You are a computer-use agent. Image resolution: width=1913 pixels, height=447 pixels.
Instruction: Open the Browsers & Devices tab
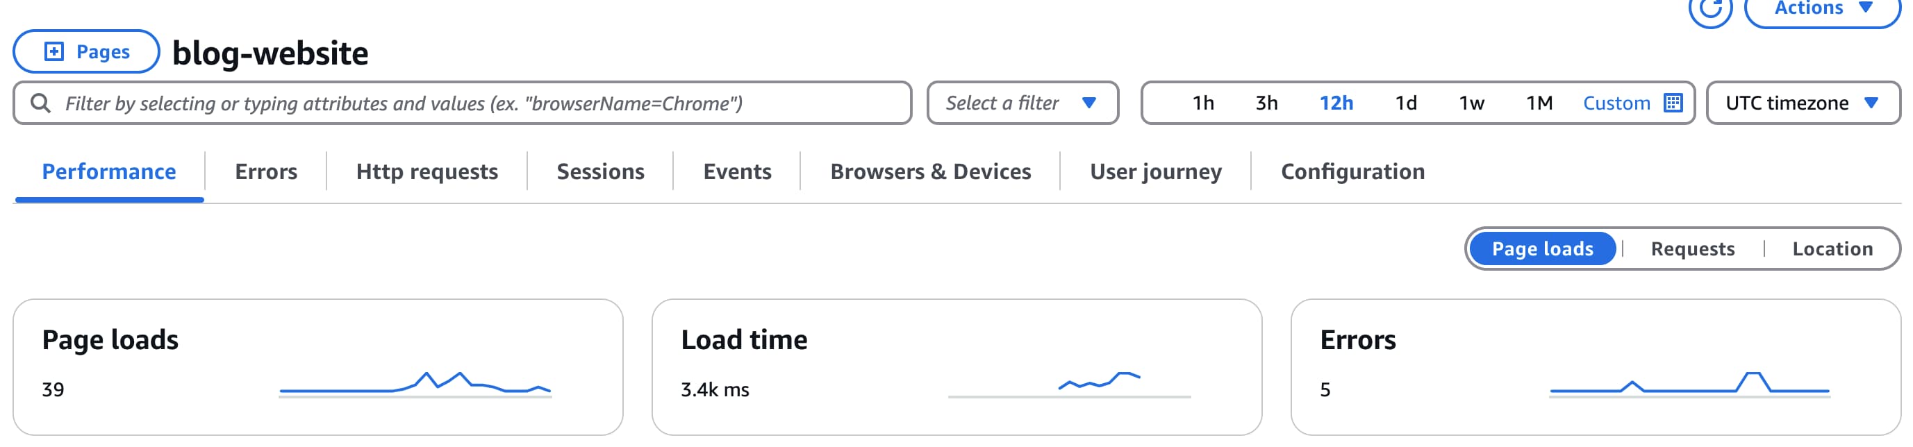click(x=930, y=171)
